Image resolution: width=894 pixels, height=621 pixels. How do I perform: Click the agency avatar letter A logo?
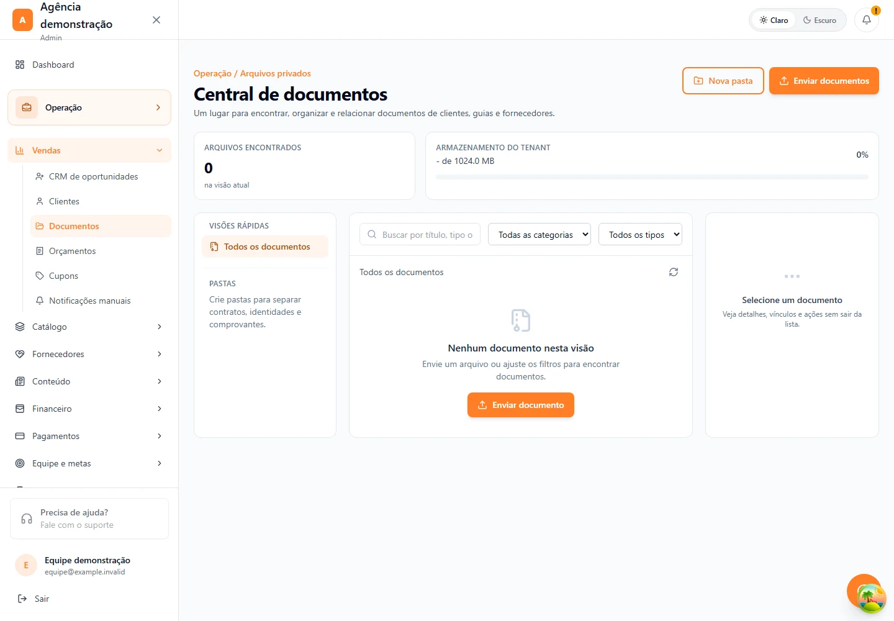(23, 20)
